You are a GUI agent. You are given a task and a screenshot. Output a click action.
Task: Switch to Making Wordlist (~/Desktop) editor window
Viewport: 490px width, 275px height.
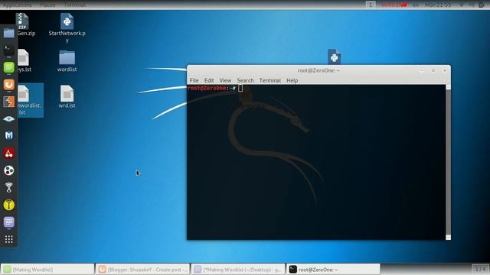point(238,270)
